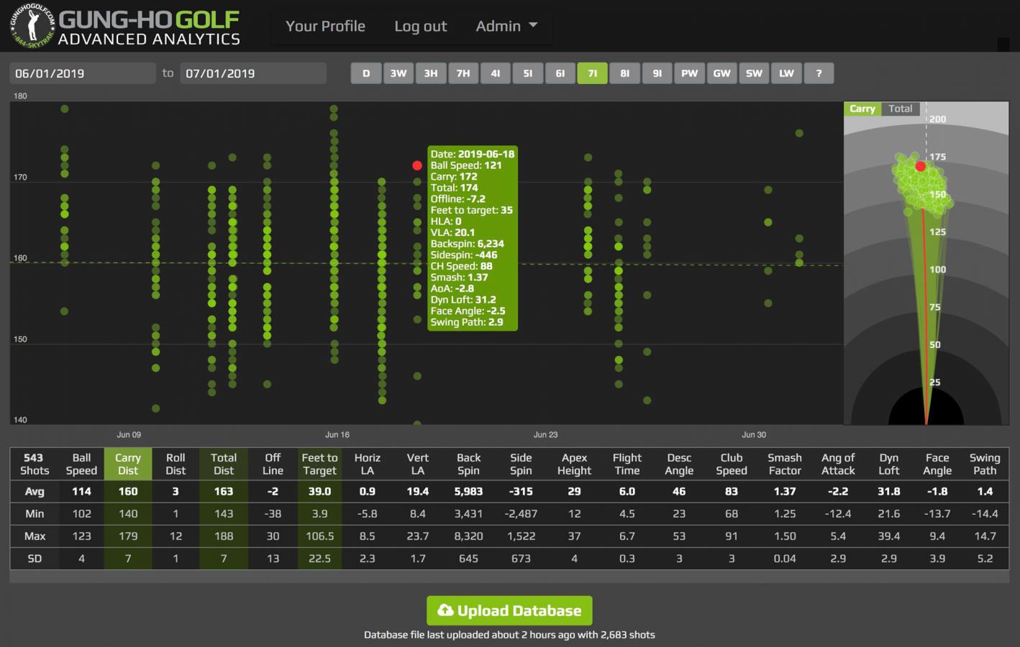Click the cloud upload icon

pos(445,610)
